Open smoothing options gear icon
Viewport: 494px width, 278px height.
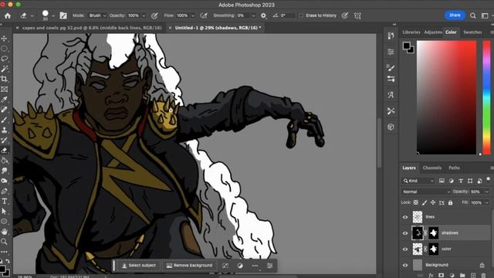(x=263, y=15)
